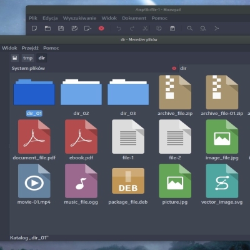
Task: Open the Edycja menu in Mousepad
Action: click(x=50, y=18)
